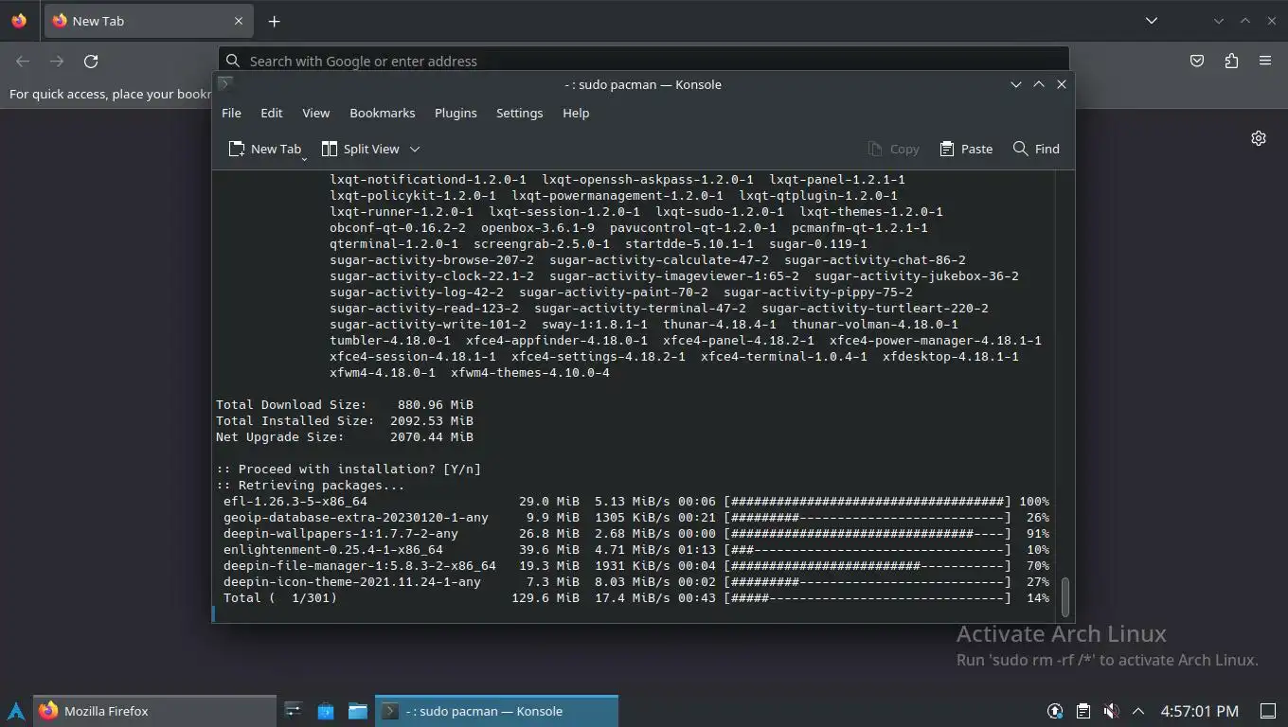
Task: Click the muted volume tray icon
Action: pyautogui.click(x=1111, y=711)
